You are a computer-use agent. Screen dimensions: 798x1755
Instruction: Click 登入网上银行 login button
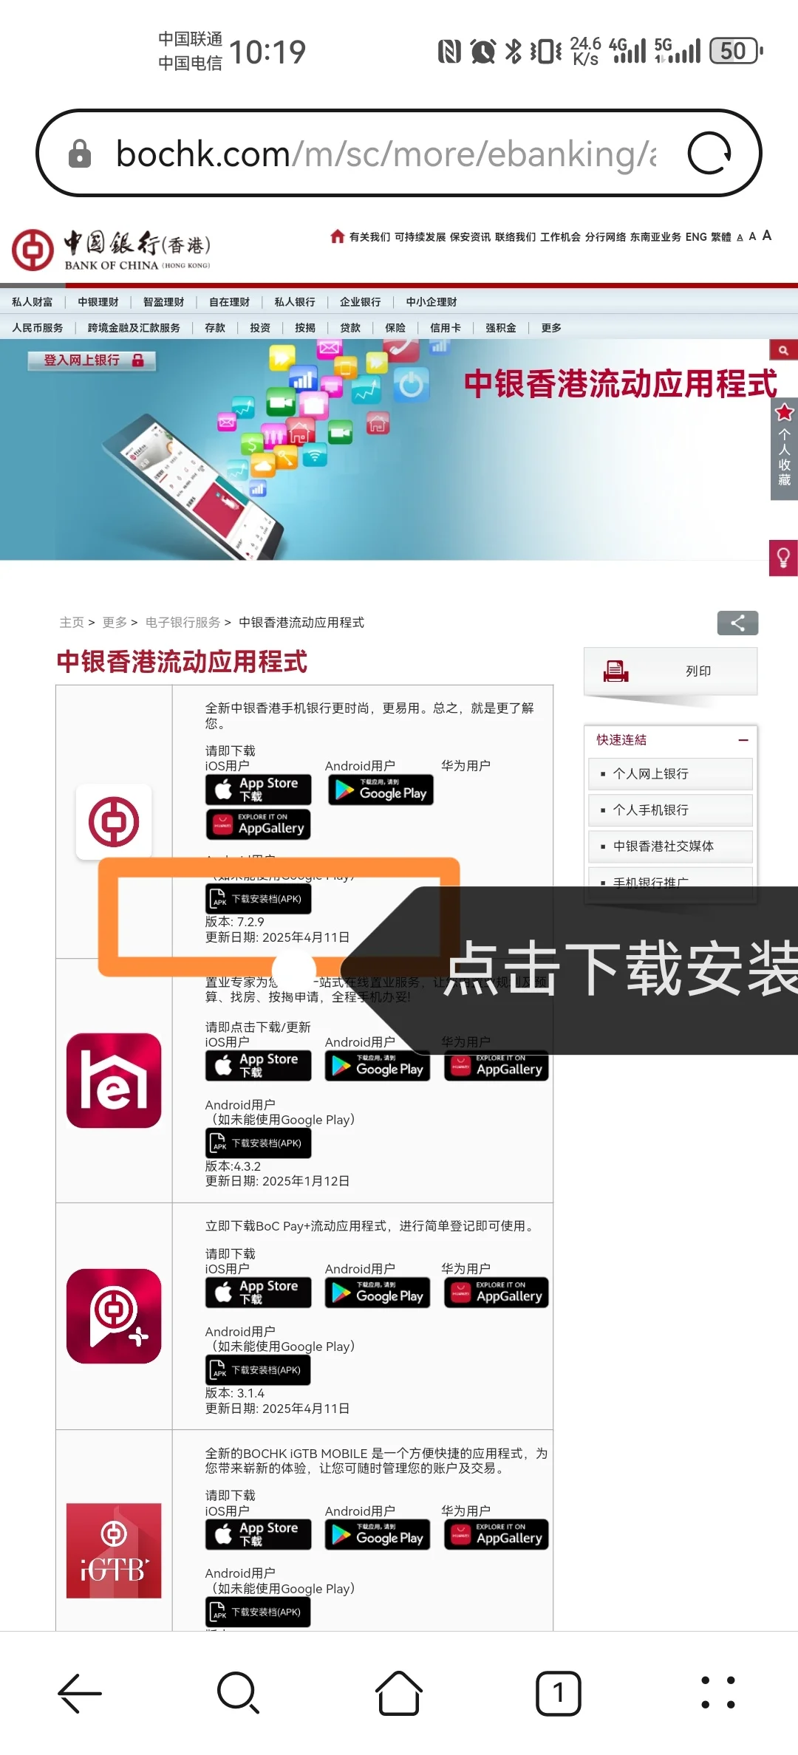click(92, 360)
